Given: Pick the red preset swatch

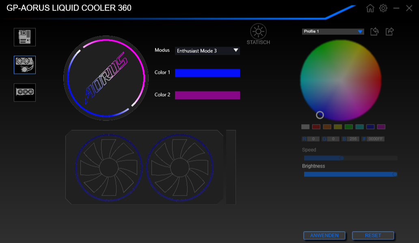Looking at the screenshot, I should [316, 127].
